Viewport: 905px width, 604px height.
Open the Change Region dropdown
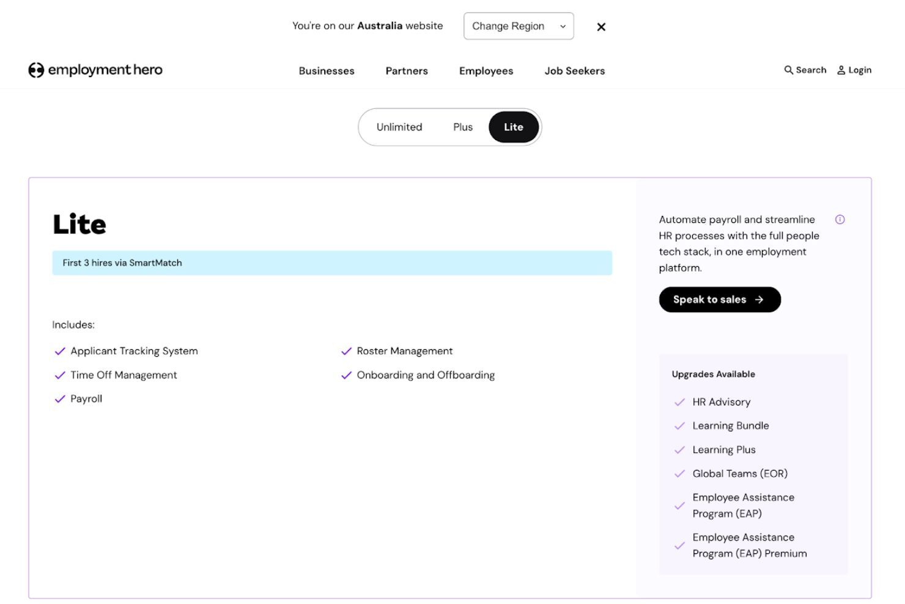(518, 26)
